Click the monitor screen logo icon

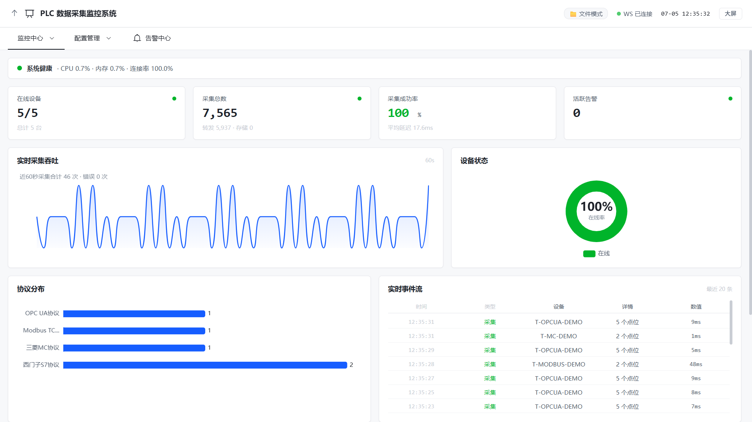click(x=29, y=14)
